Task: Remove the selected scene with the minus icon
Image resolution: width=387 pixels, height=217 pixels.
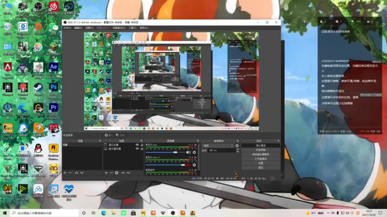Action: coord(70,173)
